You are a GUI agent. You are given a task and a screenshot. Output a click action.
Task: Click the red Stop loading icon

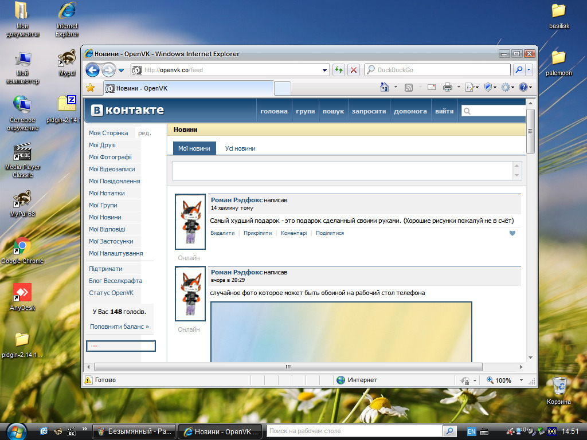(x=353, y=70)
